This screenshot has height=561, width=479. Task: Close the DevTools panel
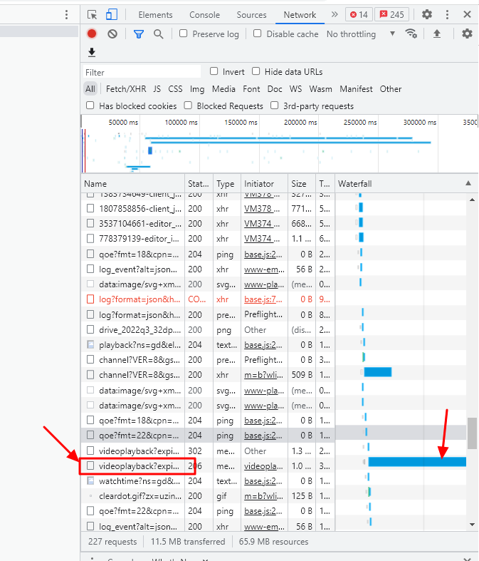click(467, 14)
